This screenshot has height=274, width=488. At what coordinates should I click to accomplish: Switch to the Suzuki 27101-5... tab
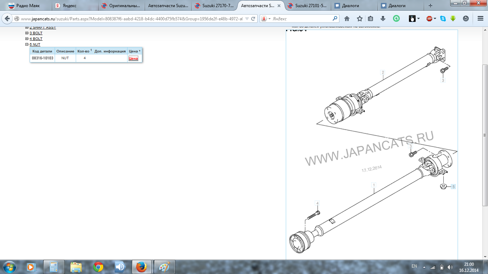[x=307, y=6]
